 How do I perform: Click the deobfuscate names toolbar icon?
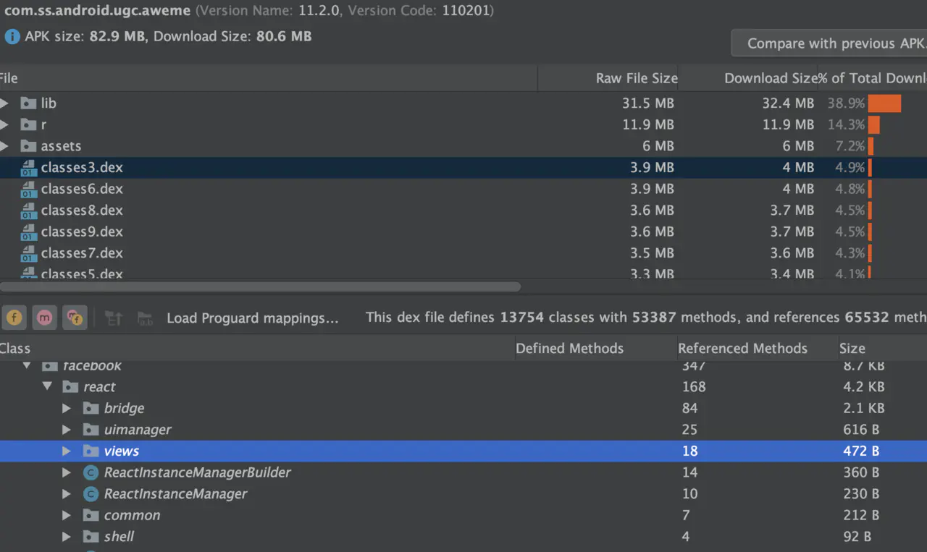[145, 318]
